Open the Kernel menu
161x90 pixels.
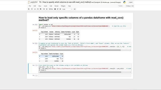56,6
